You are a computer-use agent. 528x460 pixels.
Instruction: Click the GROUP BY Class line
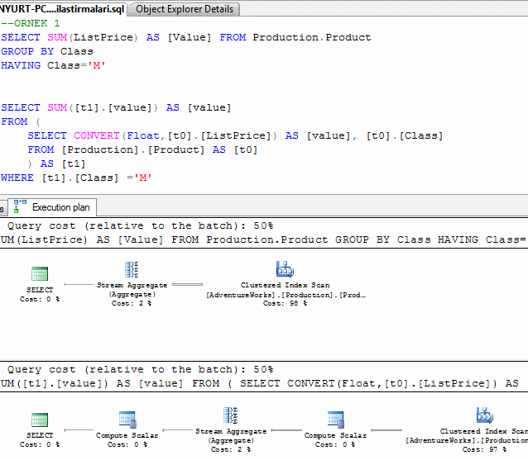tap(47, 51)
